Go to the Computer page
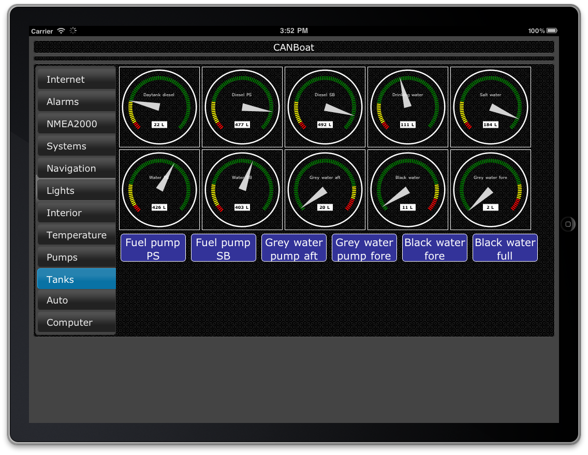Viewport: 588px width, 455px height. (77, 322)
